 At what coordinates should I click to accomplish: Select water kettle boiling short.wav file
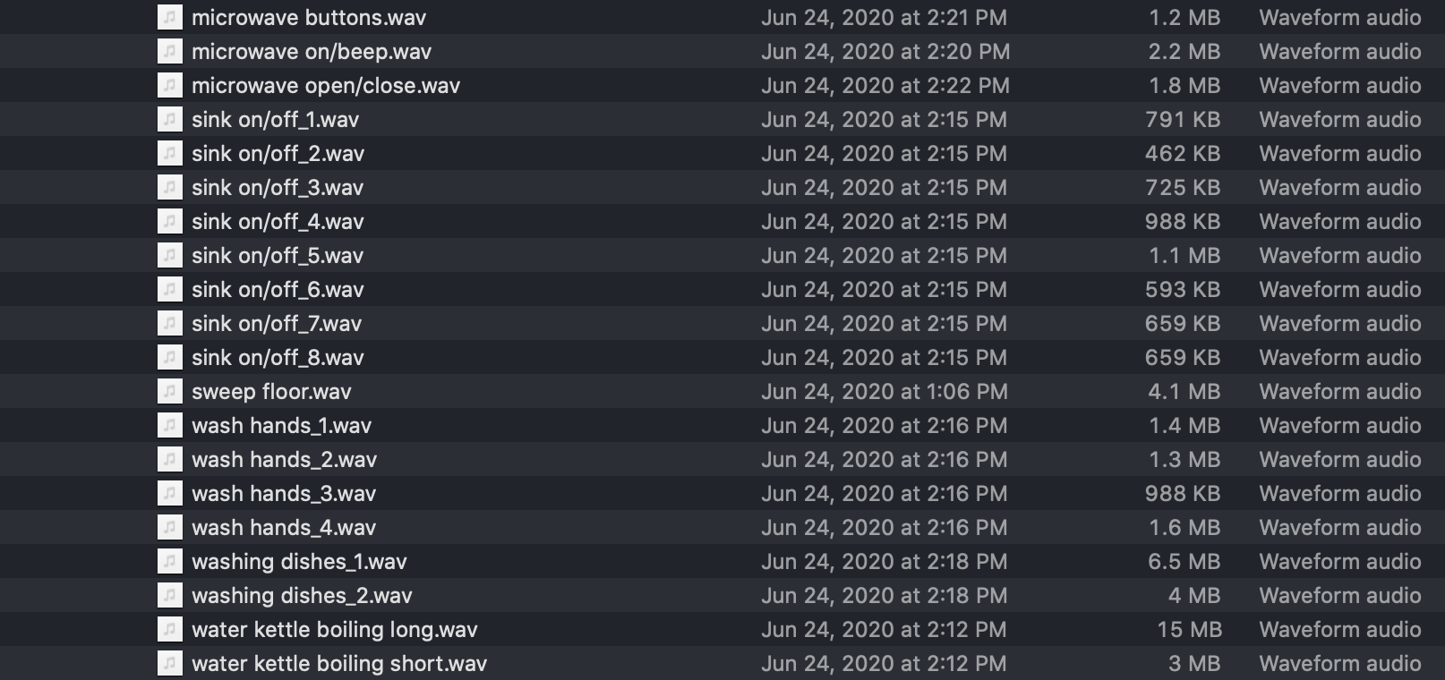pos(338,664)
